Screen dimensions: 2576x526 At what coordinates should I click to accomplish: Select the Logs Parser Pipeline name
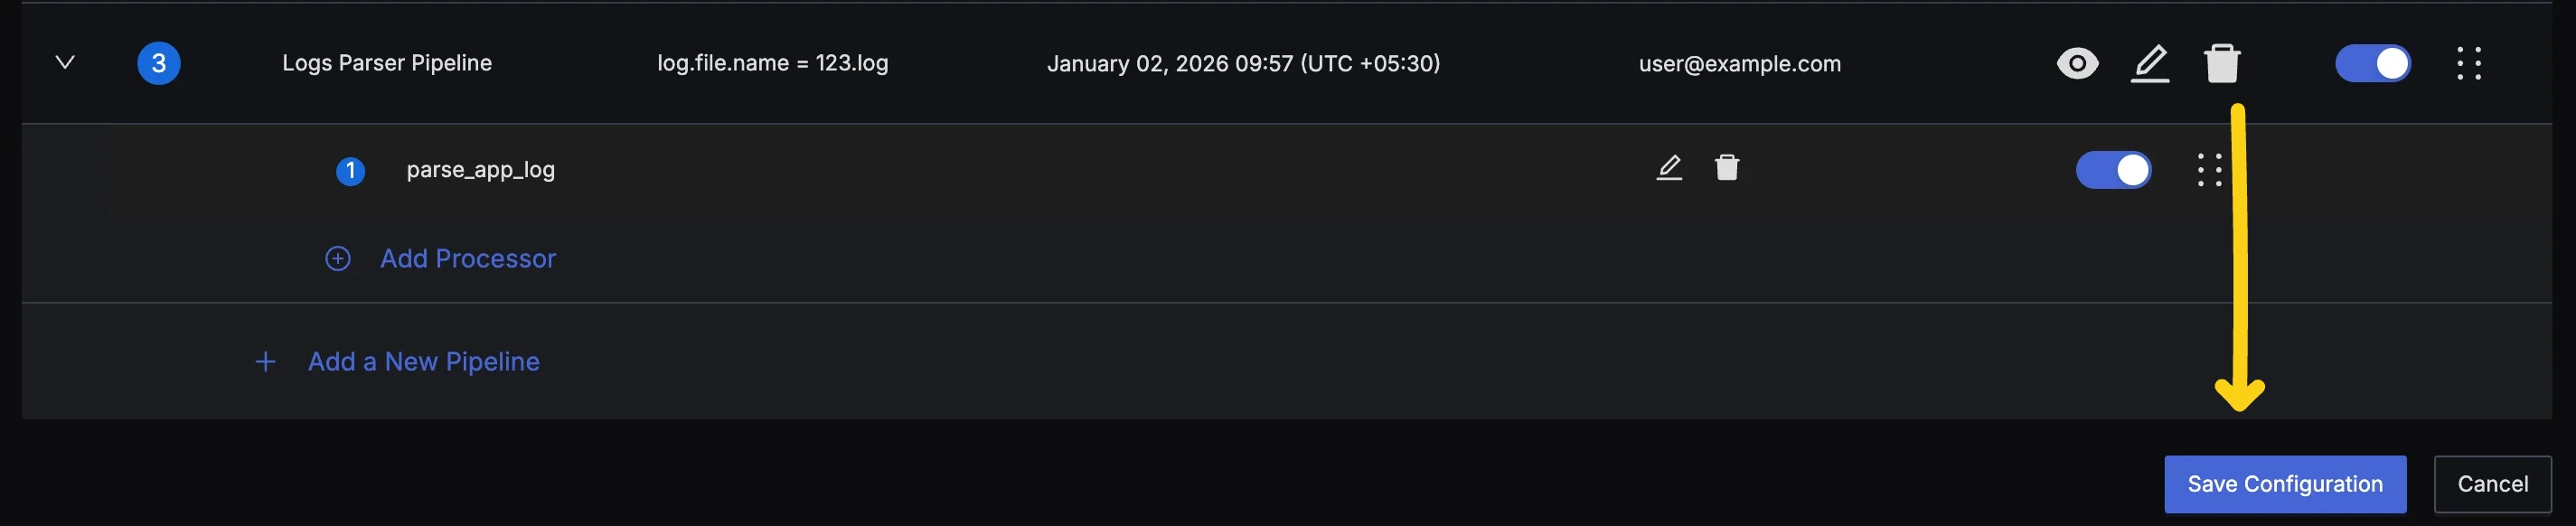tap(387, 63)
